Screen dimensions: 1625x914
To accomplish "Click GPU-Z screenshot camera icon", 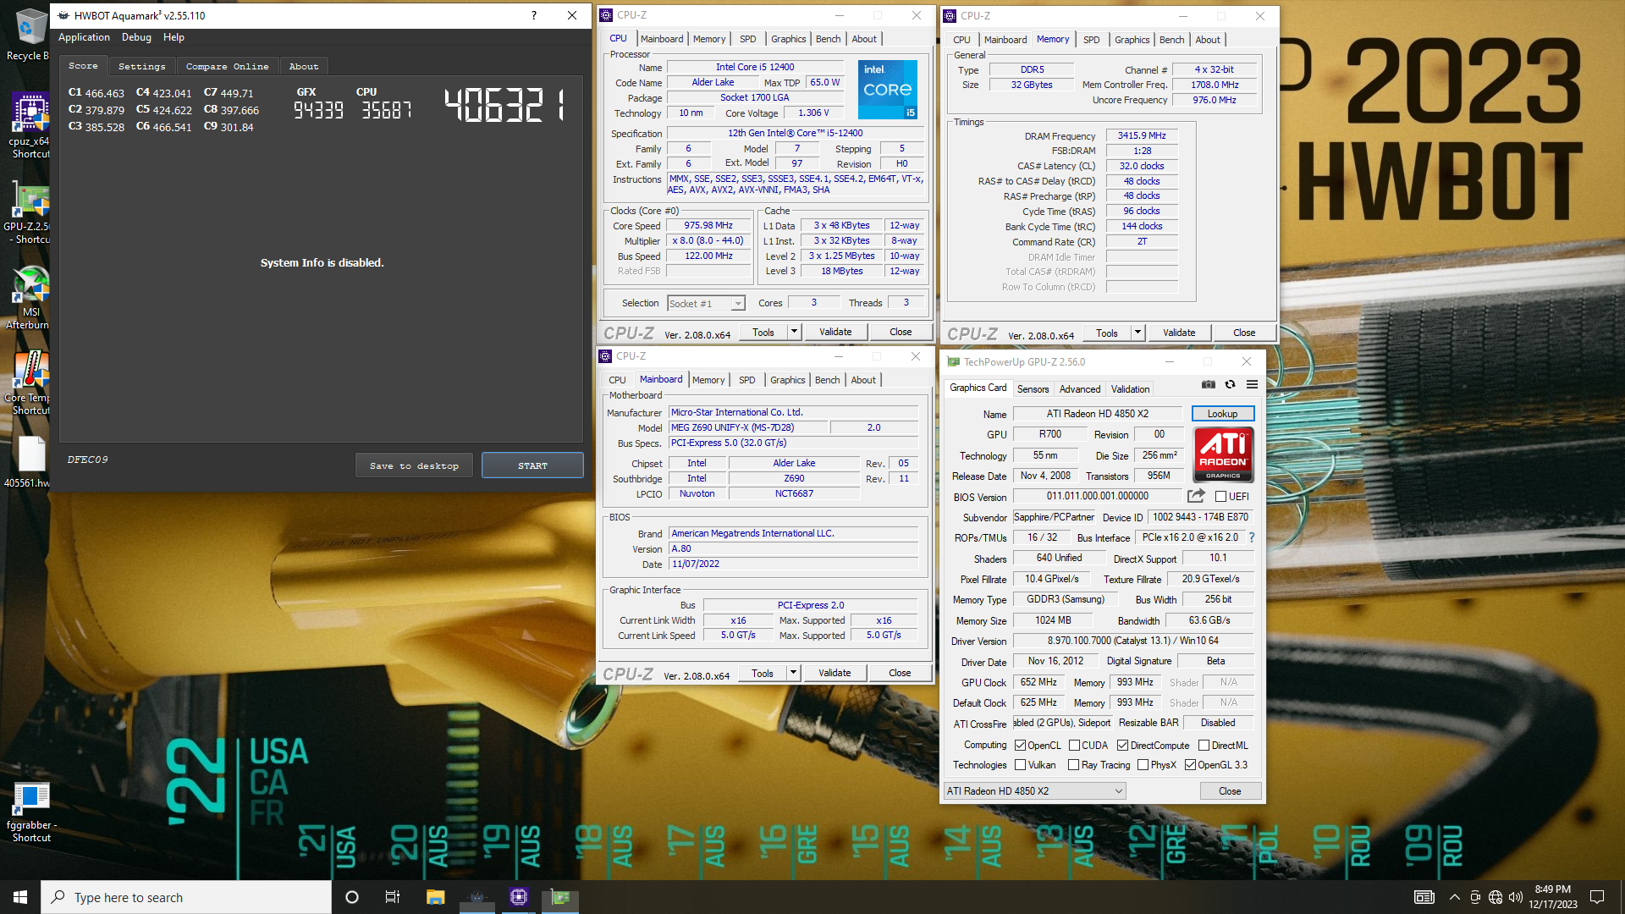I will (x=1208, y=384).
